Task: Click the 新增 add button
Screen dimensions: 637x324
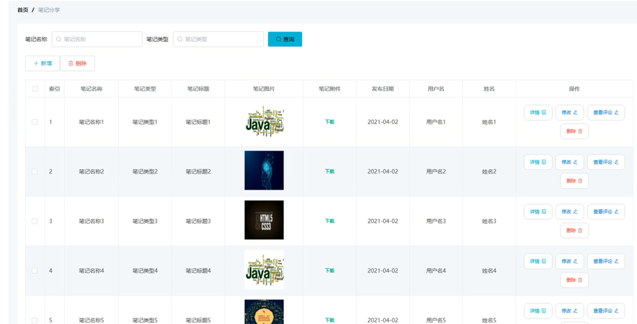Action: tap(43, 63)
